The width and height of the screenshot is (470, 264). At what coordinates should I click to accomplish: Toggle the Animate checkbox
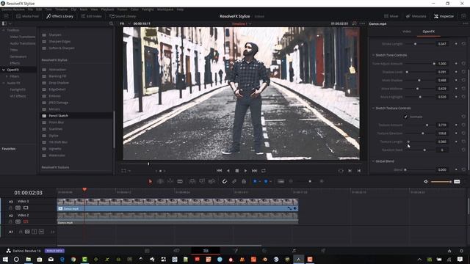click(405, 117)
